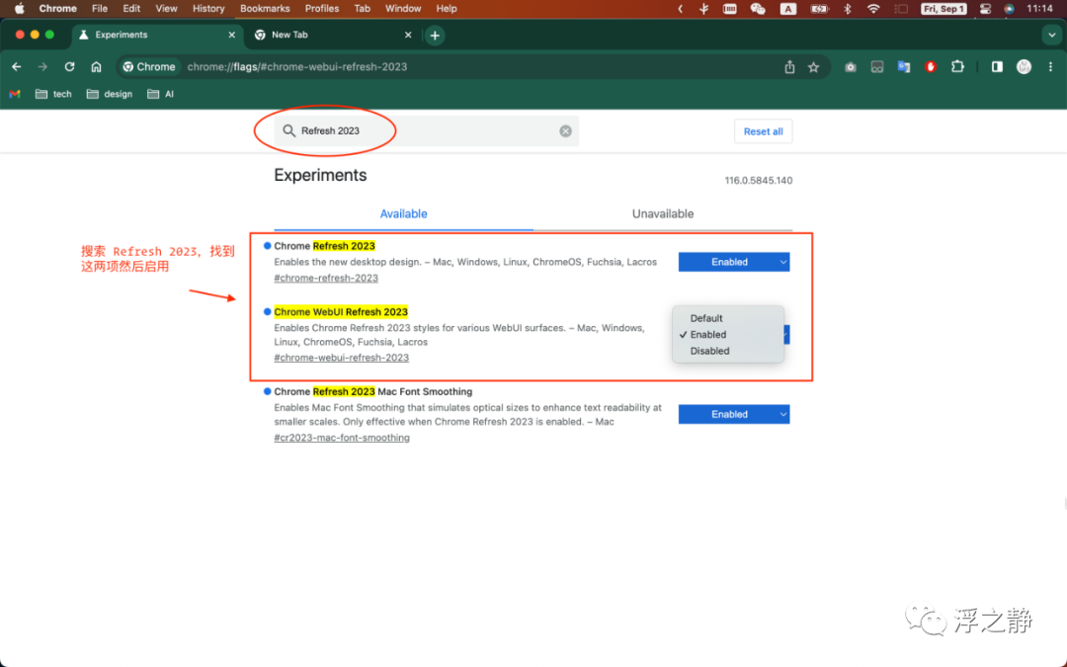Clear the search flags field
Screen dimensions: 1067x667
[x=565, y=131]
